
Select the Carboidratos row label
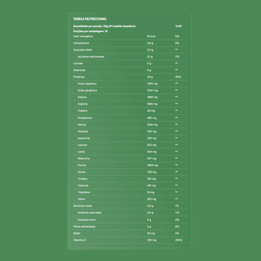point(81,43)
